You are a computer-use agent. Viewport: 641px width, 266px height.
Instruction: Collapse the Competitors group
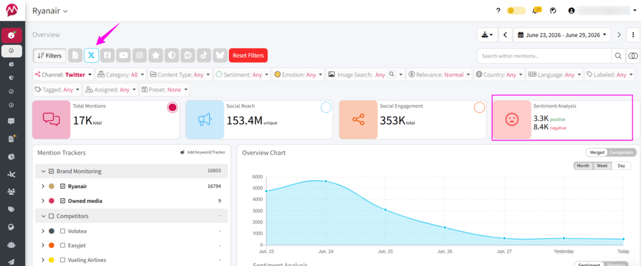[x=44, y=216]
